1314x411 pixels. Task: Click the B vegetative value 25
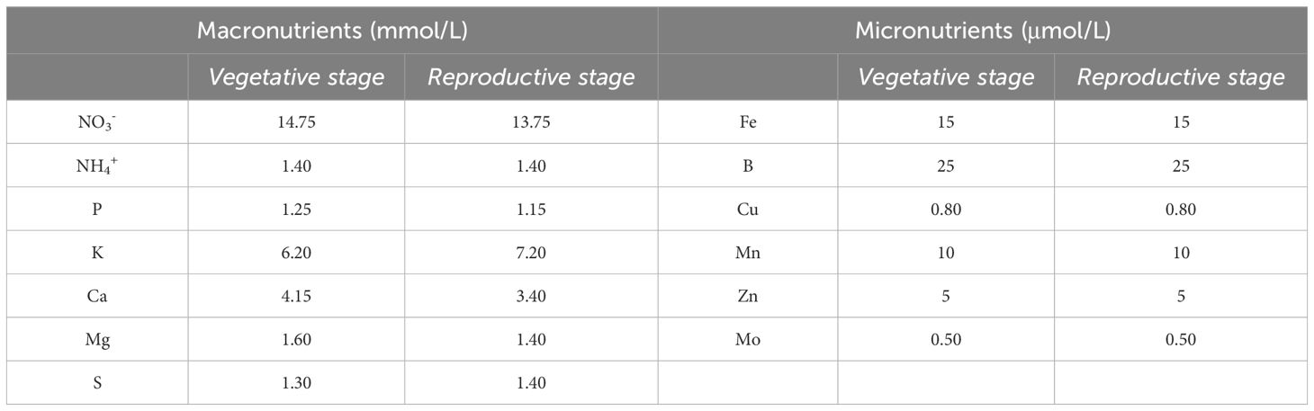coord(945,166)
